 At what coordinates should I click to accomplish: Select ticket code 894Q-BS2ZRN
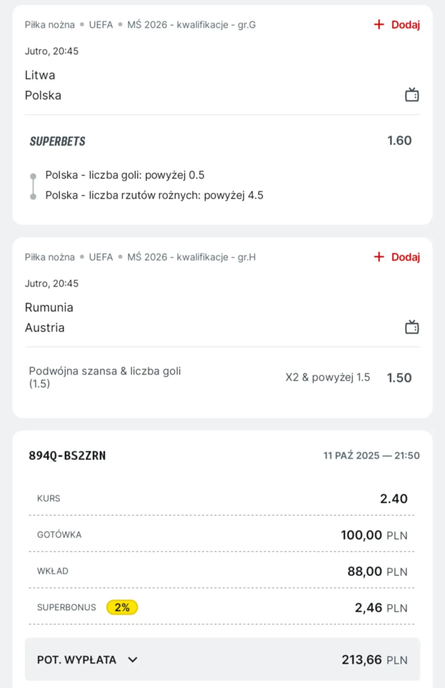[x=67, y=456]
